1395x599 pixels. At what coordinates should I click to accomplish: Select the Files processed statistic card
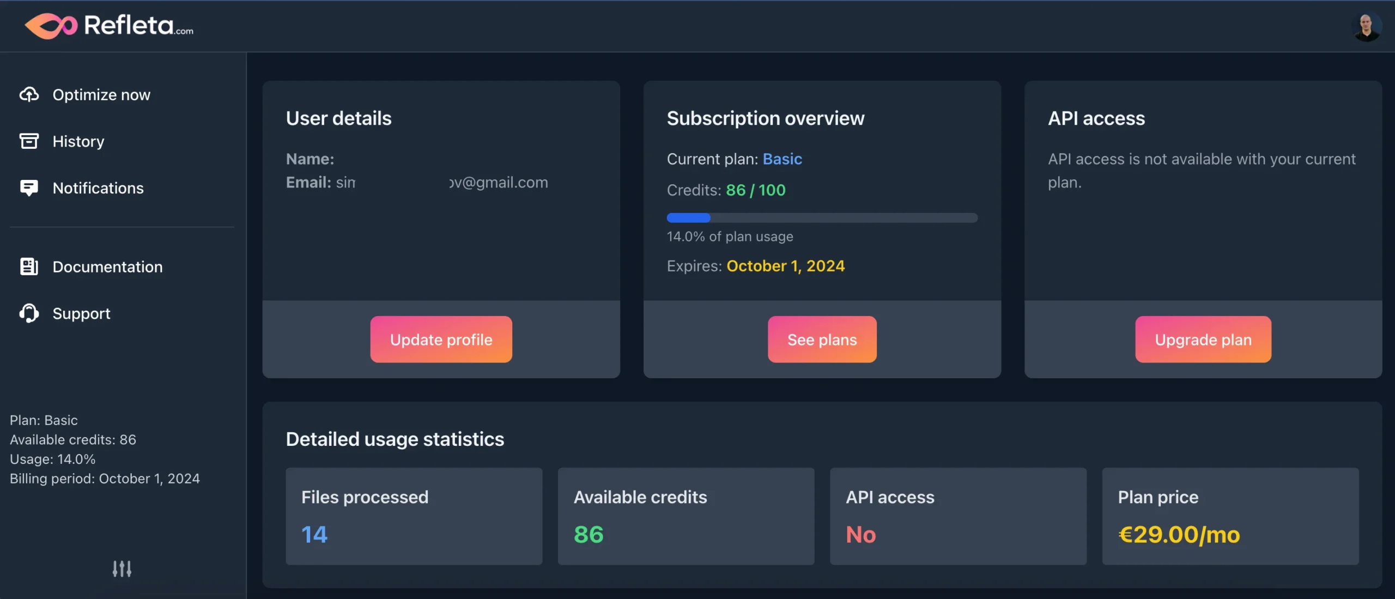[414, 516]
